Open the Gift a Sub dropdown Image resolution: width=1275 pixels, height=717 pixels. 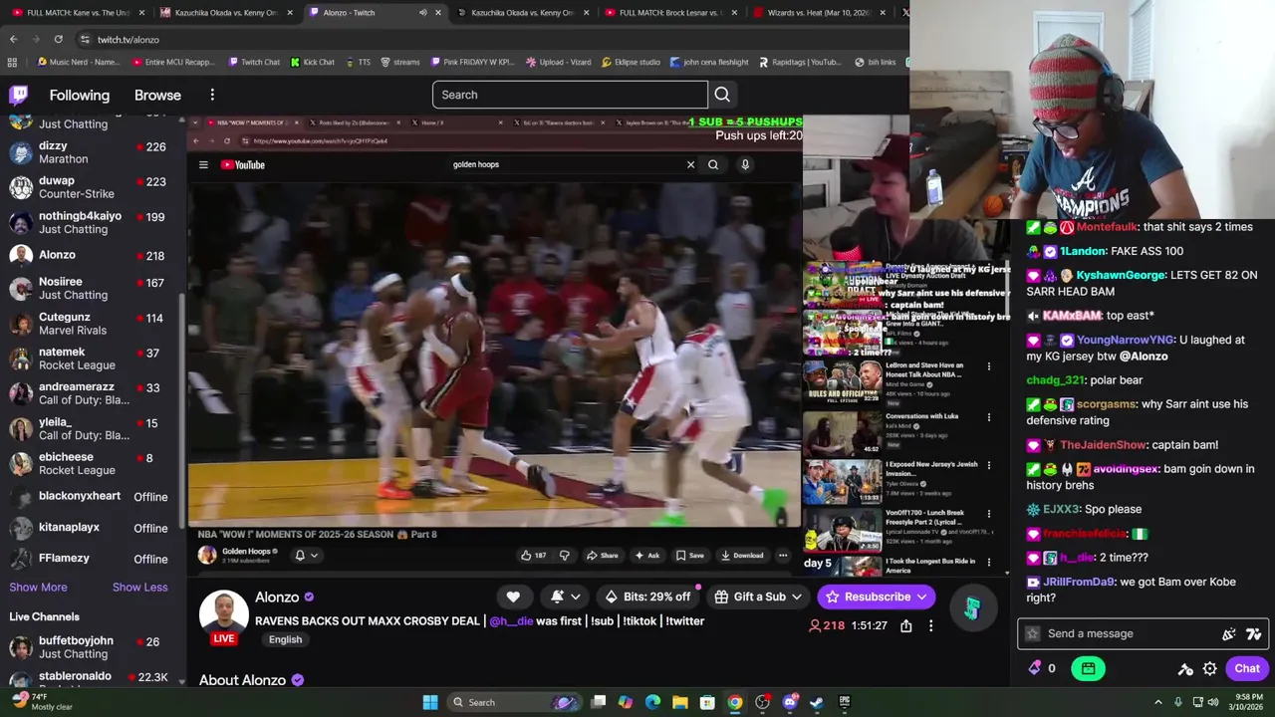click(x=759, y=597)
